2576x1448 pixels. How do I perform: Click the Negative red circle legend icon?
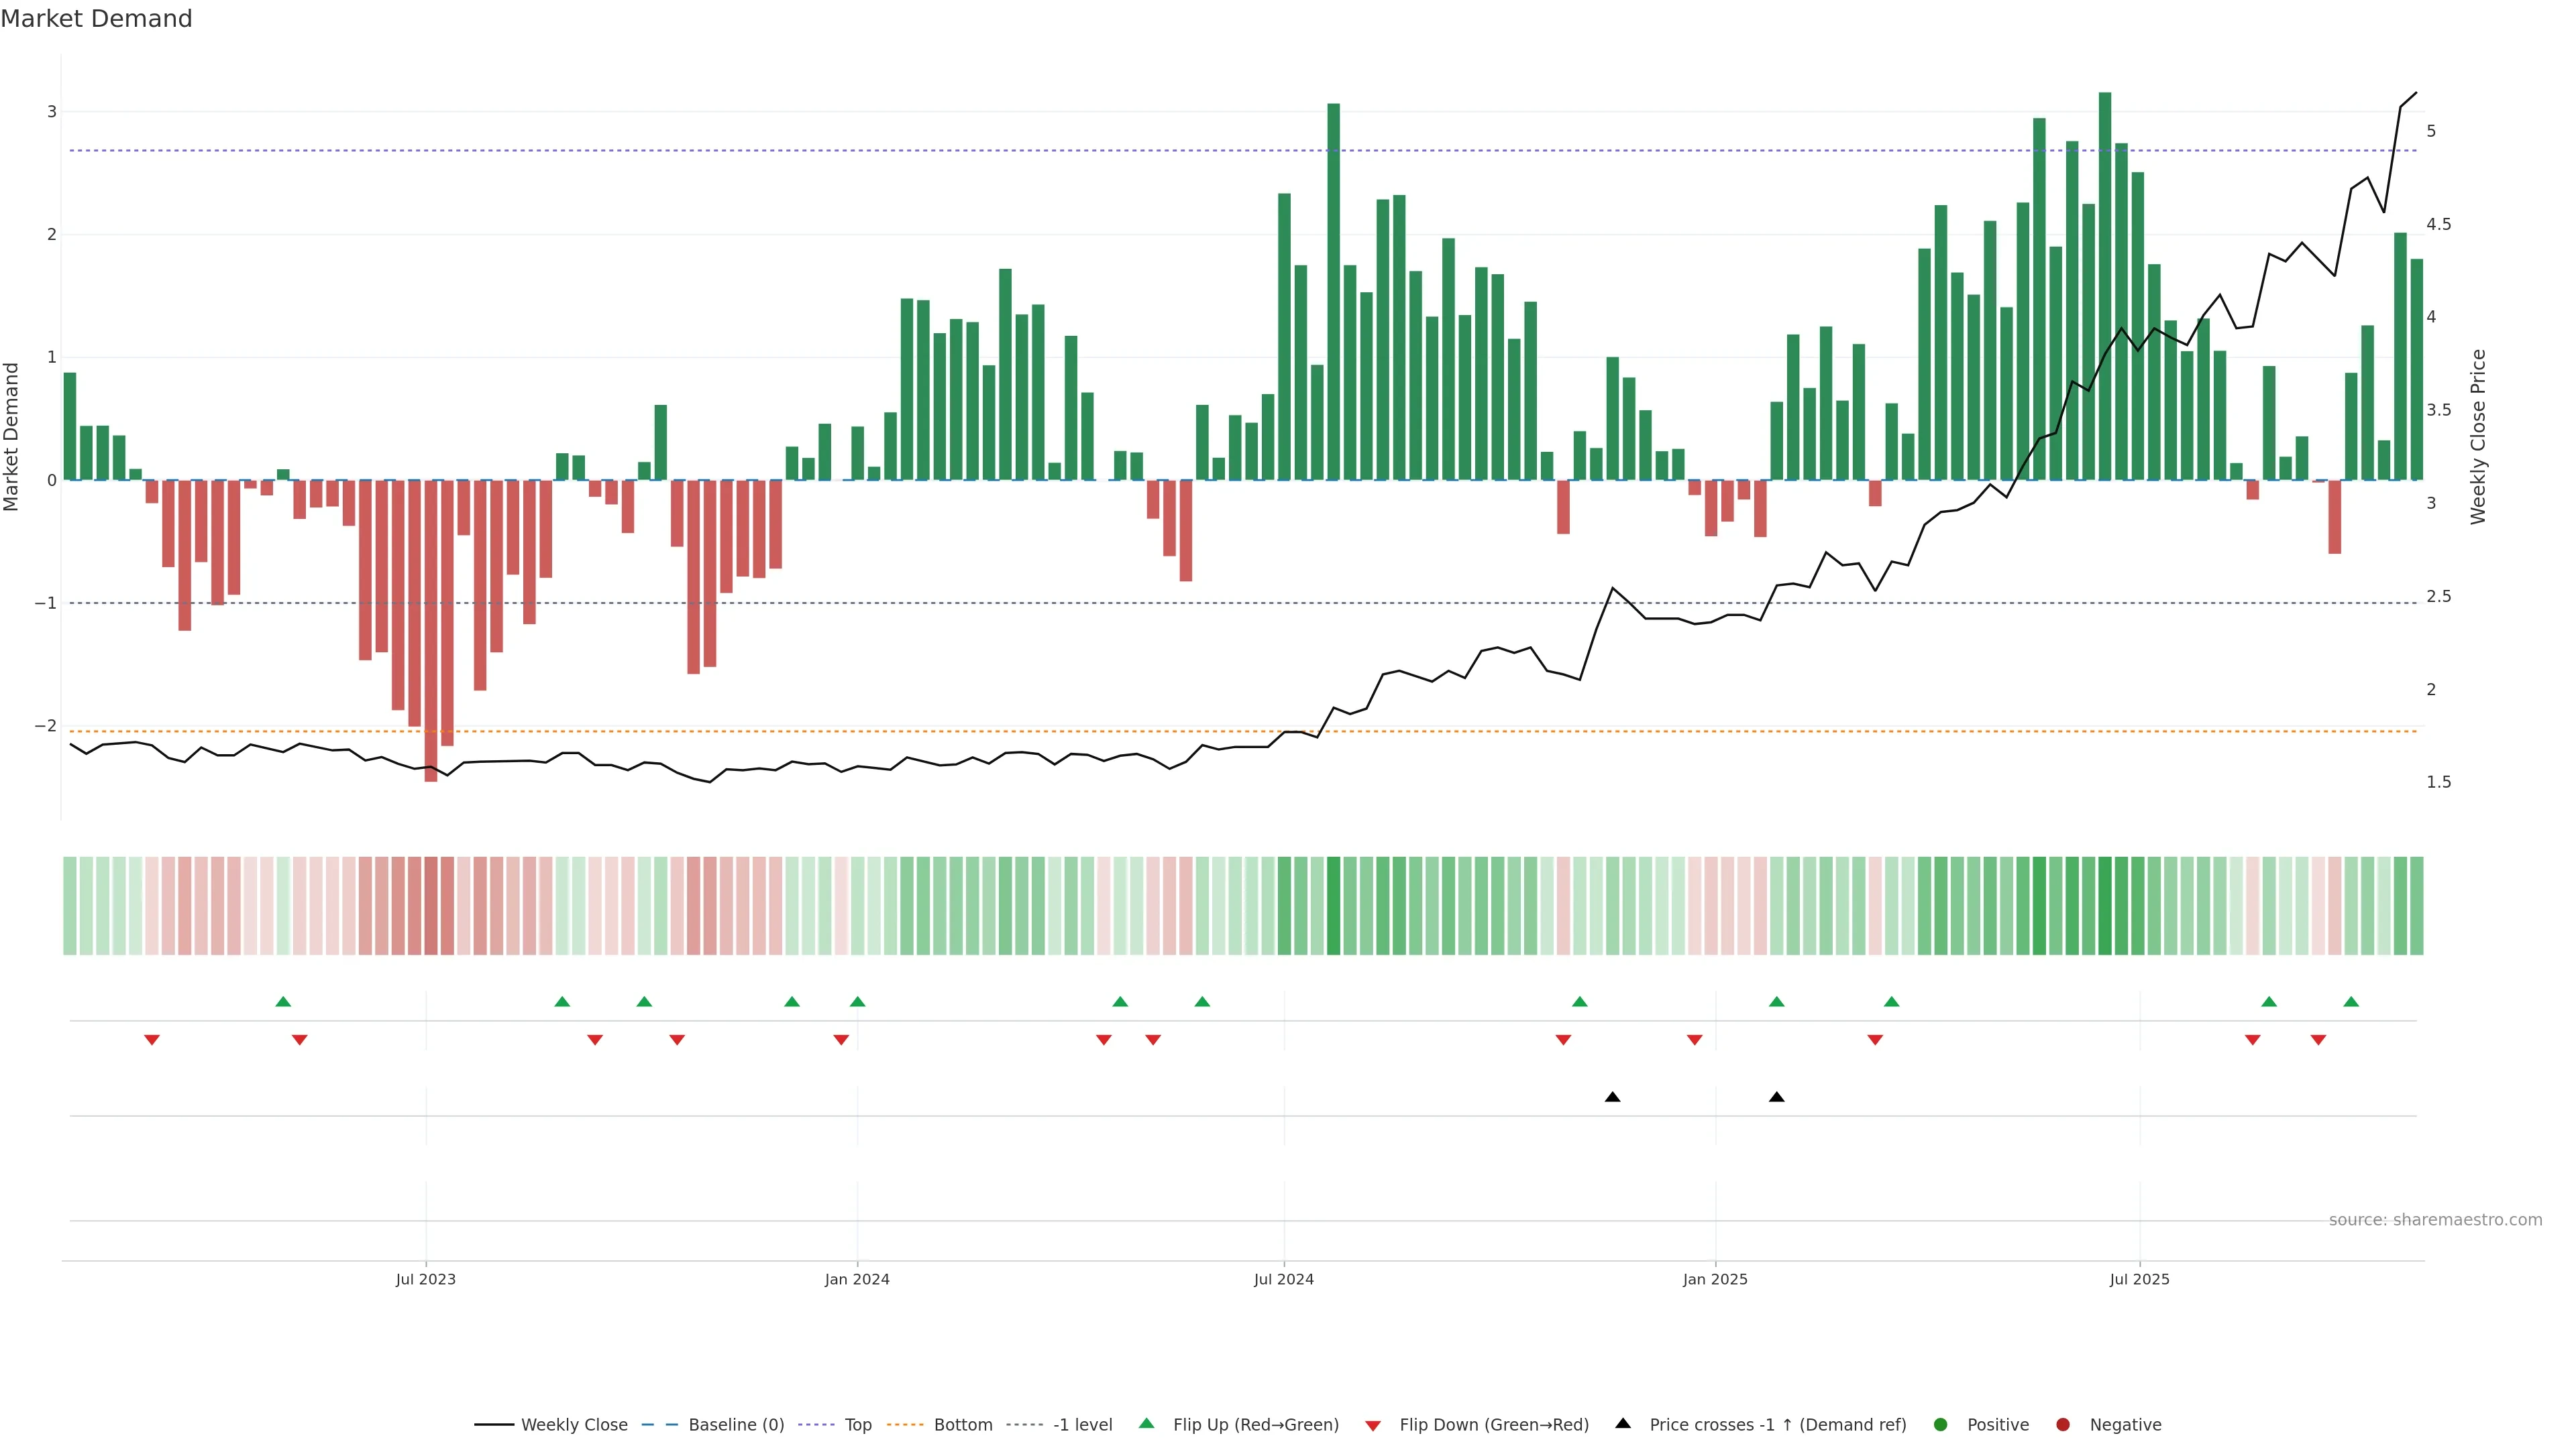point(2063,1425)
